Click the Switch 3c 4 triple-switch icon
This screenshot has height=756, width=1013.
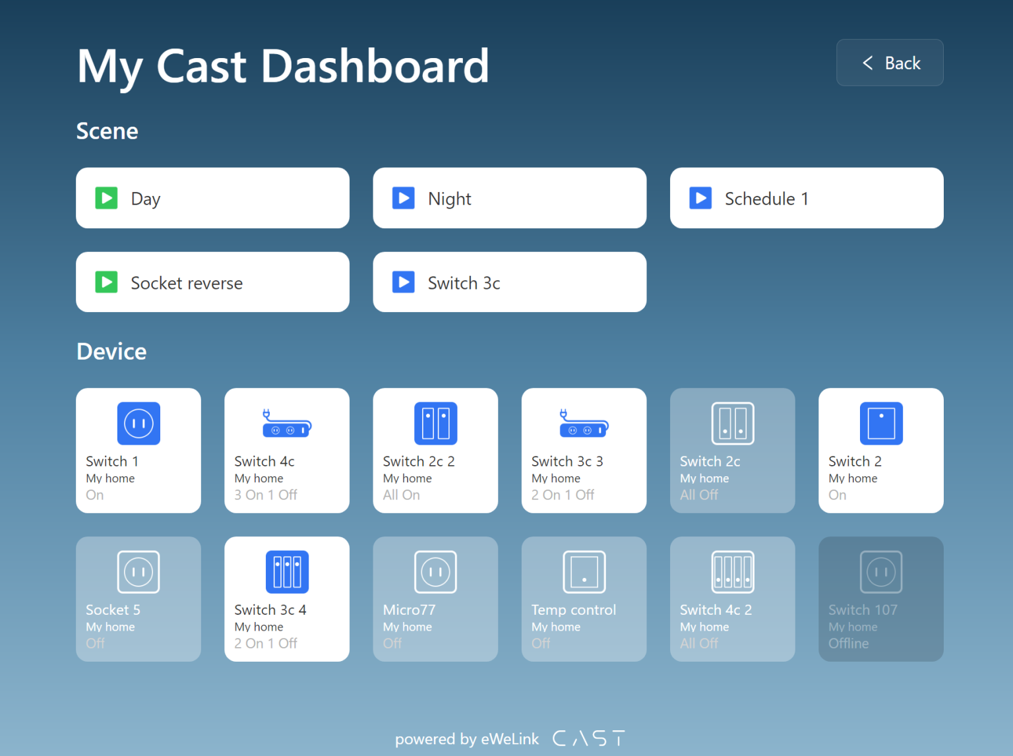[x=286, y=571]
